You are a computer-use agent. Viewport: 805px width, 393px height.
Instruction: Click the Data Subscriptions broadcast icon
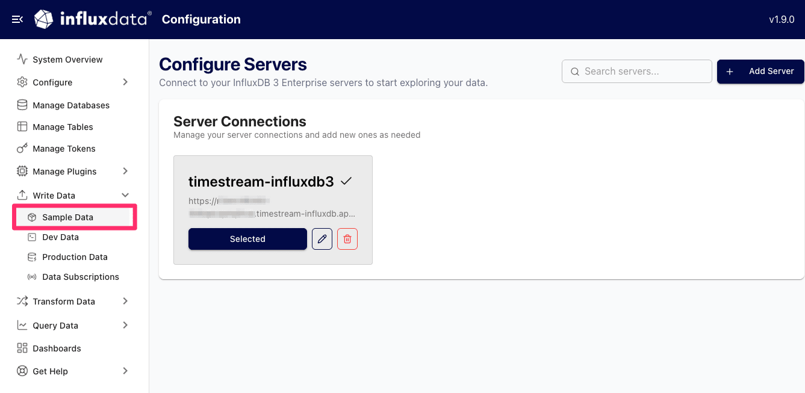(x=32, y=277)
